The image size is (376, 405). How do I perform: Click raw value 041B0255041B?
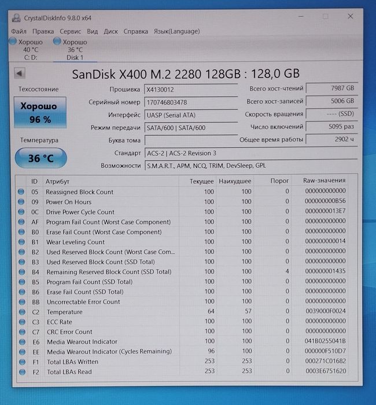(325, 341)
